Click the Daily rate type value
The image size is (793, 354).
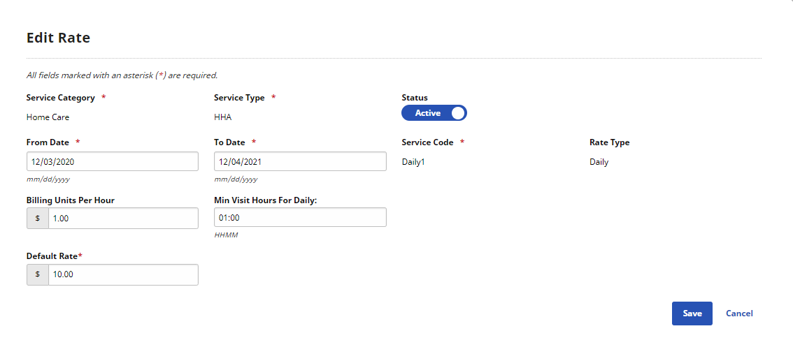(x=599, y=162)
